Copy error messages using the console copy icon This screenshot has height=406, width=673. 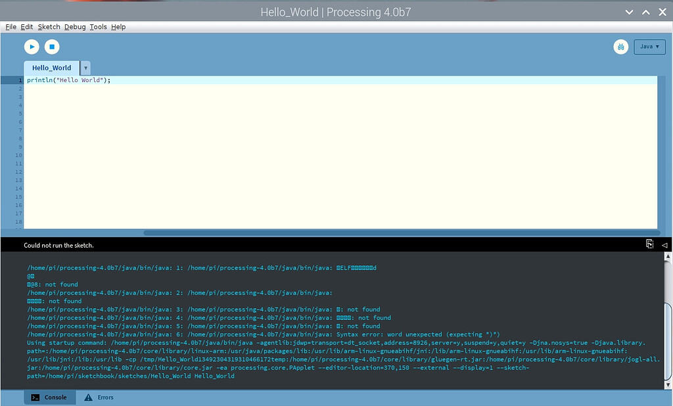649,244
